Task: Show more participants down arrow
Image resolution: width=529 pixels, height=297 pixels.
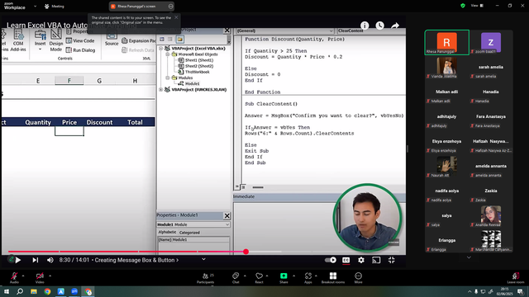Action: pos(469,257)
